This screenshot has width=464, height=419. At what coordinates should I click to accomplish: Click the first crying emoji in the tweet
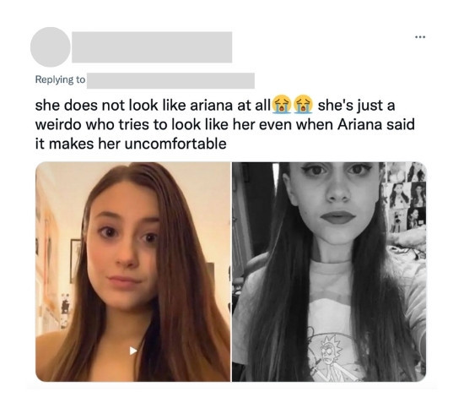(282, 105)
